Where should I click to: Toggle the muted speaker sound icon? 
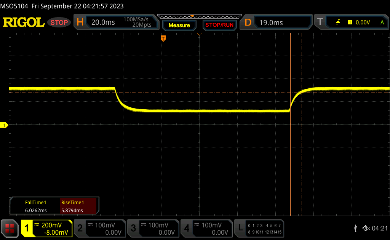(366, 228)
